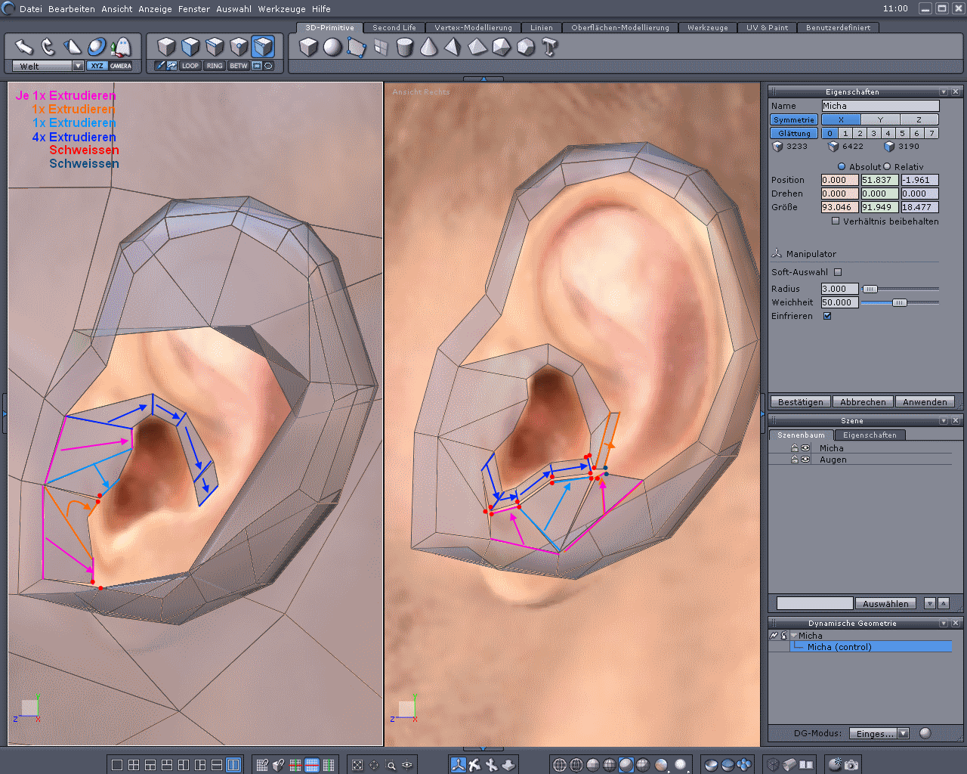This screenshot has width=967, height=774.
Task: Click the camera snapshot icon in bottom bar
Action: [851, 765]
